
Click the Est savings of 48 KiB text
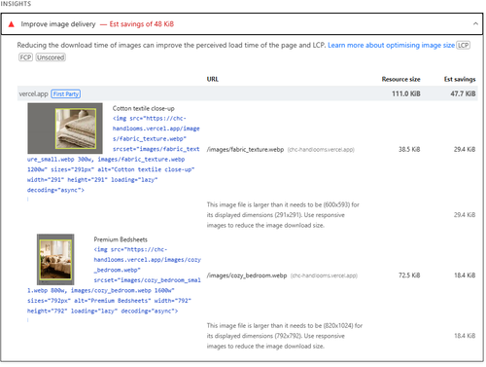click(x=142, y=24)
